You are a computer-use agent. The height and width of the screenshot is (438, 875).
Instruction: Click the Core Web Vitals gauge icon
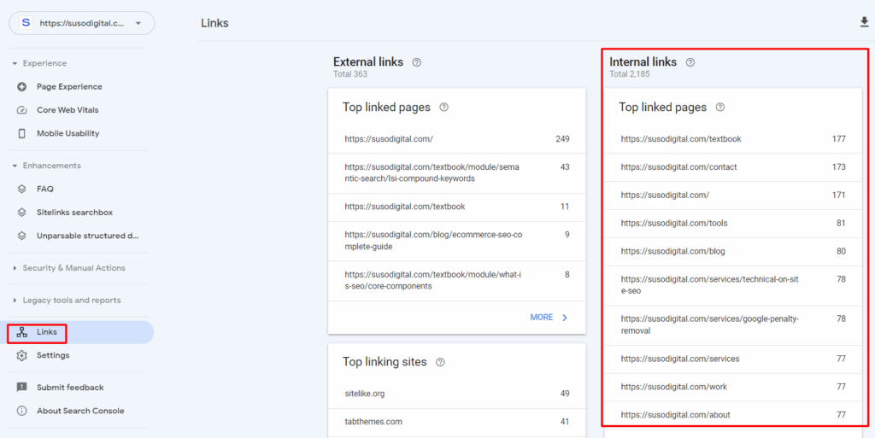(x=21, y=110)
